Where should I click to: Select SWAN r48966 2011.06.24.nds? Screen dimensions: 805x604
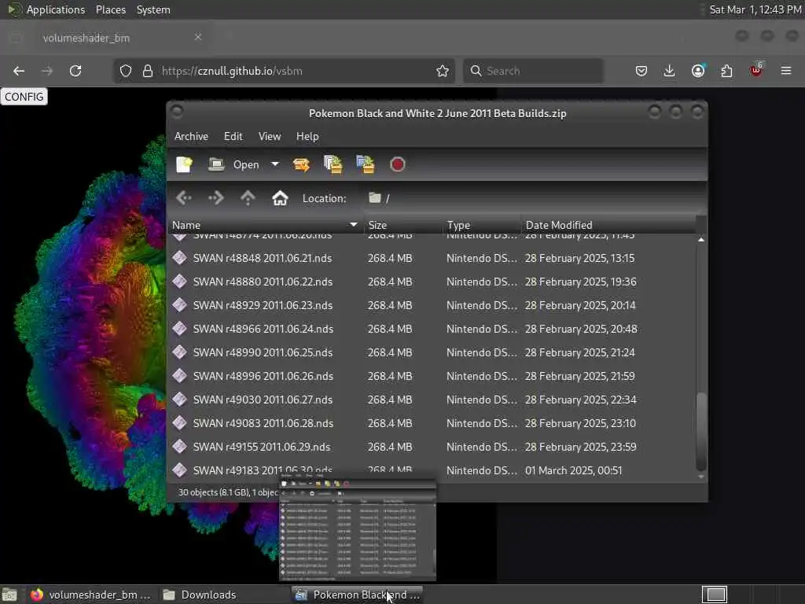(432, 329)
